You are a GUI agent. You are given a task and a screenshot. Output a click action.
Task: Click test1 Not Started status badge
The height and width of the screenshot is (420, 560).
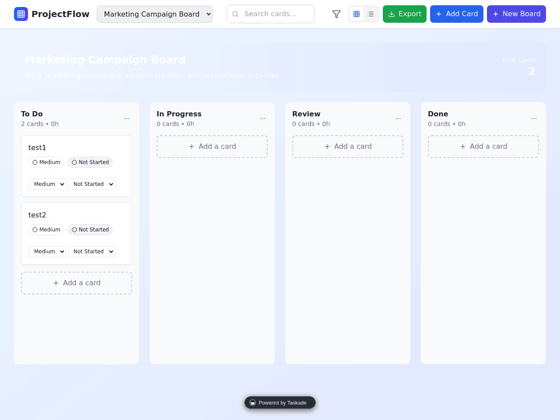click(x=90, y=162)
